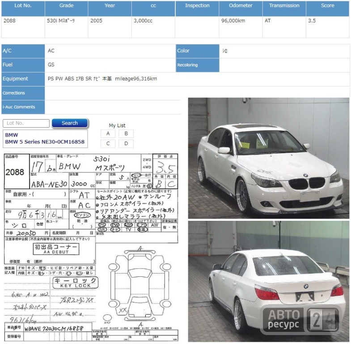This screenshot has height=344, width=351.
Task: Select the score value 3.5
Action: click(x=312, y=21)
